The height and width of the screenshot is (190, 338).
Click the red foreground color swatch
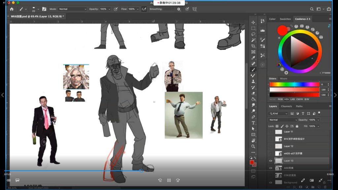(x=252, y=162)
